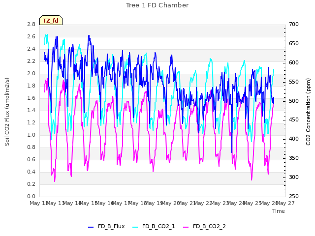Click the May 27 date tick label

tap(285, 203)
